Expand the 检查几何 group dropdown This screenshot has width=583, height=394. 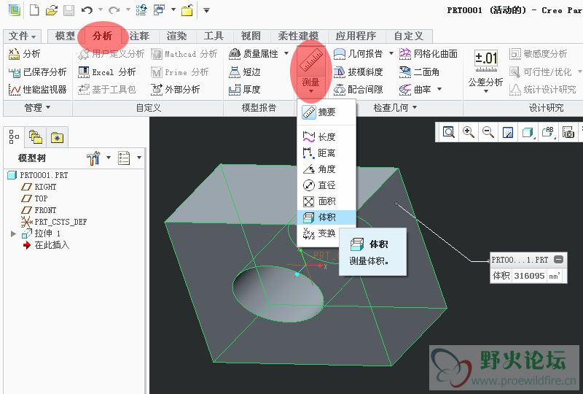pyautogui.click(x=395, y=108)
